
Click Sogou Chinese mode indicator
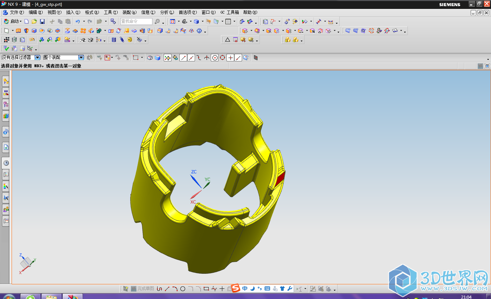pos(245,288)
